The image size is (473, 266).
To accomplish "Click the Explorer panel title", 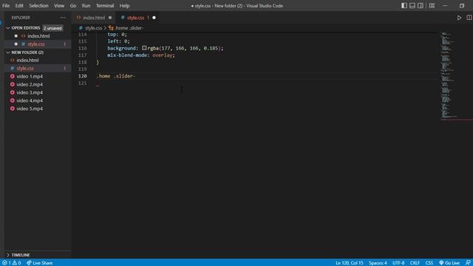I will click(21, 18).
